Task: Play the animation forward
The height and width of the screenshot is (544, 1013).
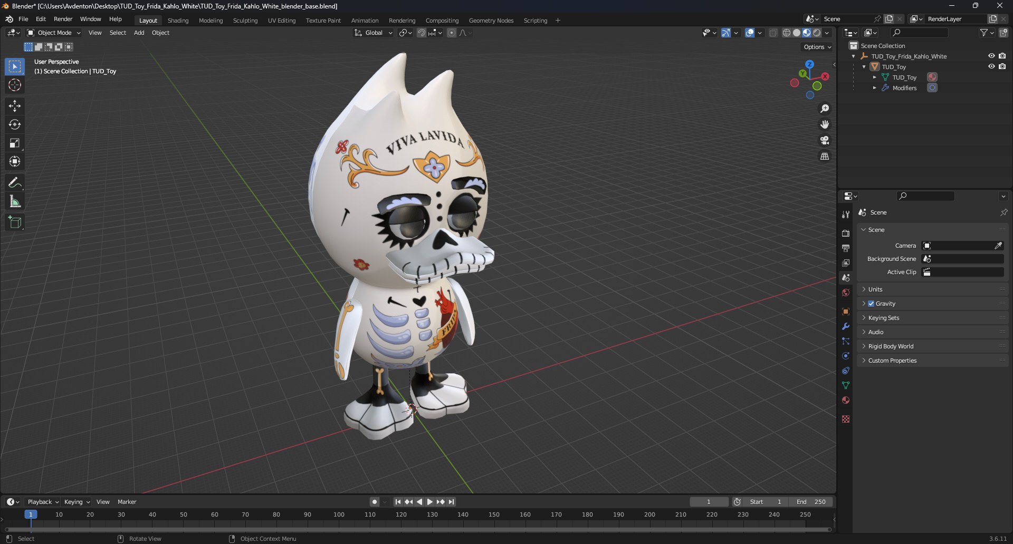Action: click(429, 502)
